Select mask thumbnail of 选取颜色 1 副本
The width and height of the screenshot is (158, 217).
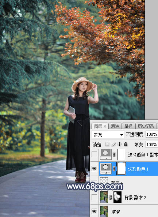click(121, 154)
